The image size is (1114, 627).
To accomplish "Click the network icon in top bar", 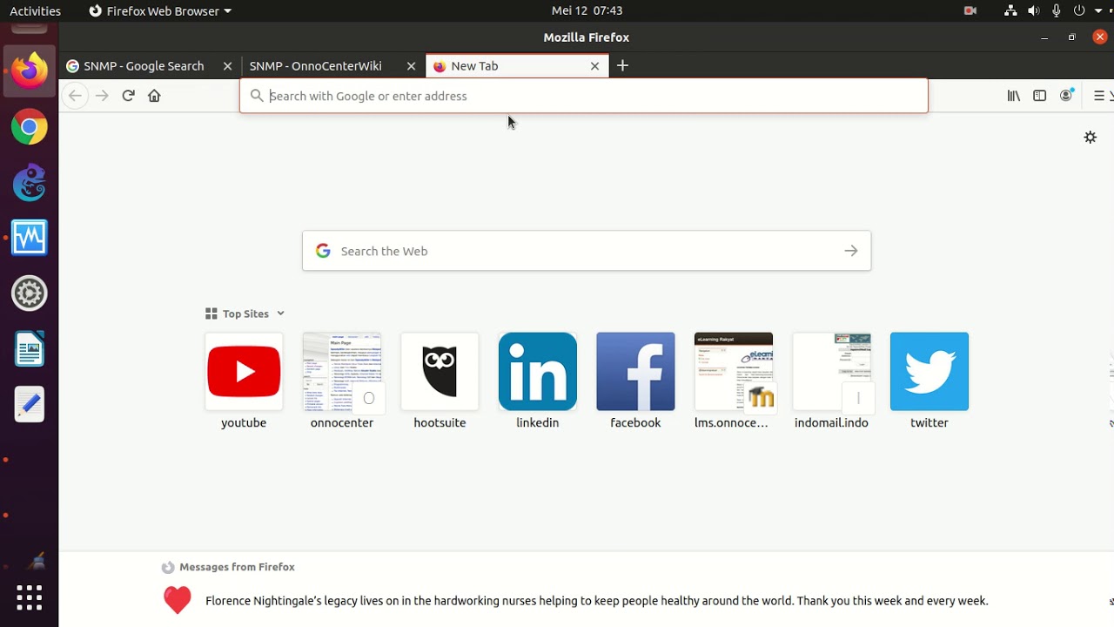I will click(x=1010, y=10).
